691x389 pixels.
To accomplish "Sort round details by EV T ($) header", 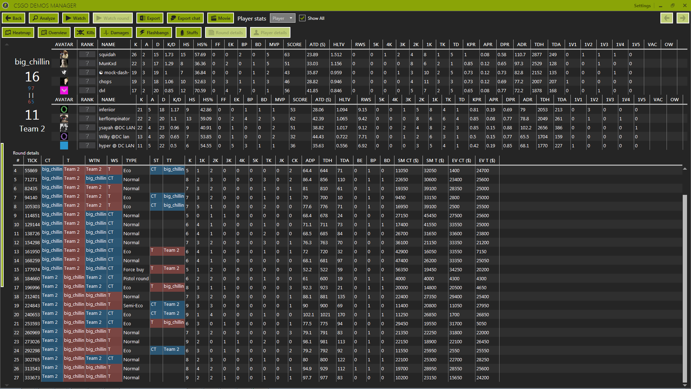I will coord(487,161).
